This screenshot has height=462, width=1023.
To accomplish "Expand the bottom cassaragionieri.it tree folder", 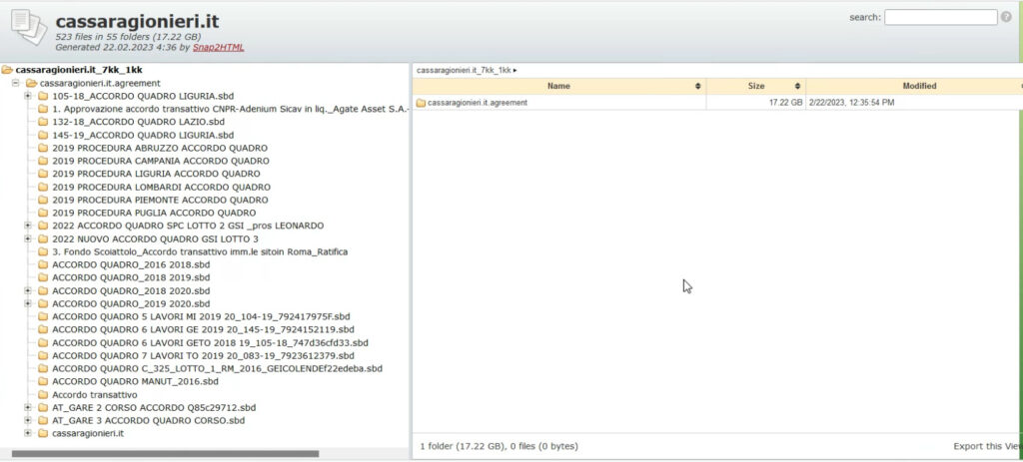I will pos(28,434).
